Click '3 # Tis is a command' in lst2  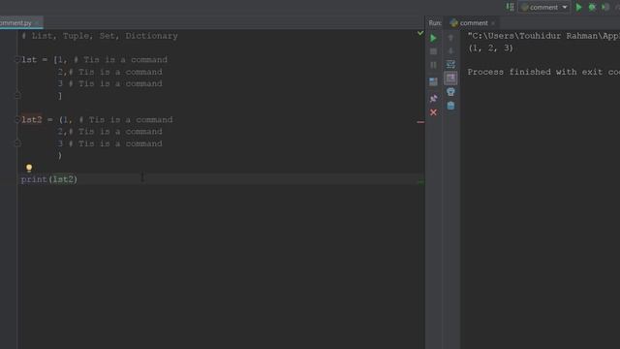[110, 143]
